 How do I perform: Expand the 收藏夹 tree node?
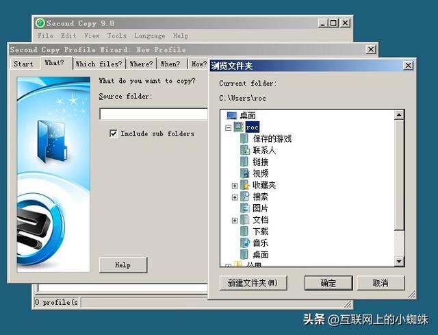(x=235, y=186)
